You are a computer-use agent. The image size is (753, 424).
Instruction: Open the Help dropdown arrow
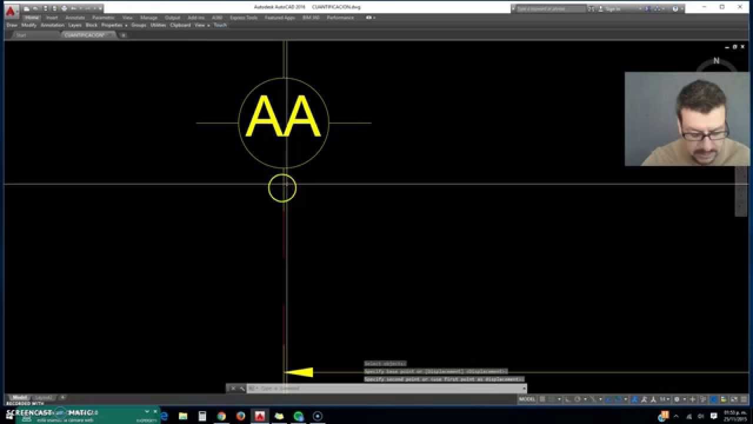[682, 9]
